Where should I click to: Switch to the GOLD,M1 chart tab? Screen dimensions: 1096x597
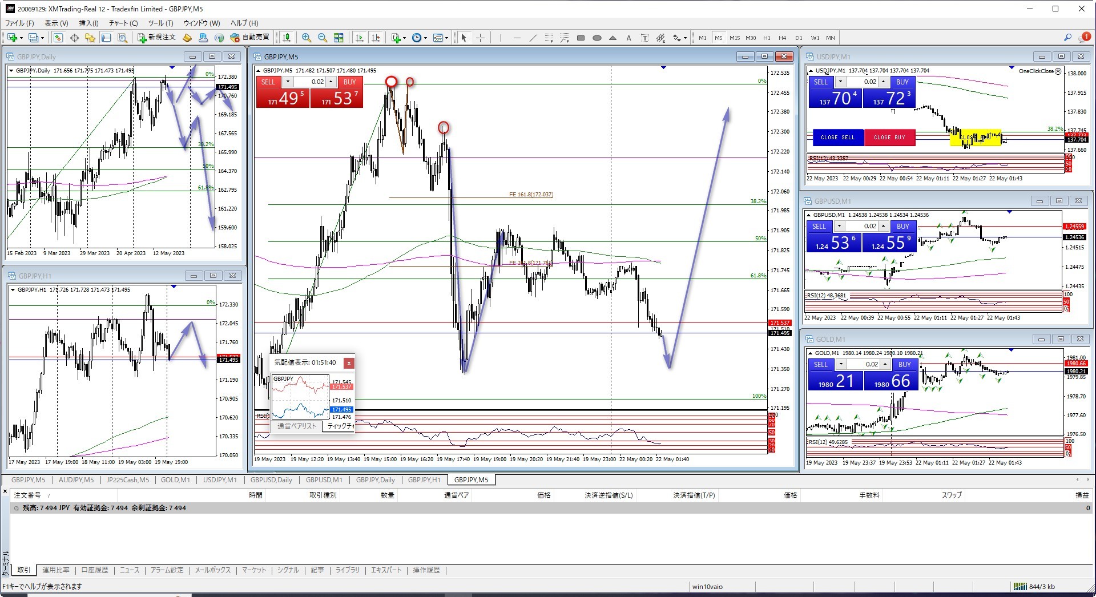[175, 480]
